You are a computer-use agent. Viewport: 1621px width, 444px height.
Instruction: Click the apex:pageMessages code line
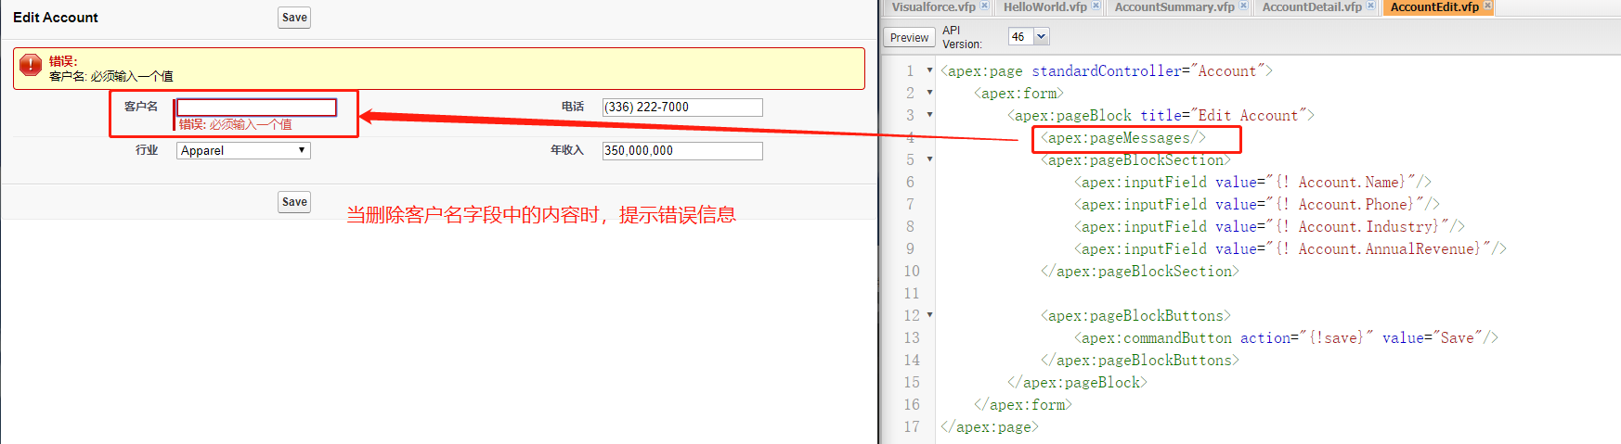[x=1123, y=138]
